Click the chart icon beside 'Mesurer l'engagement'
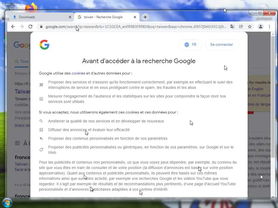Viewport: 278px width, 208px height. click(41, 99)
